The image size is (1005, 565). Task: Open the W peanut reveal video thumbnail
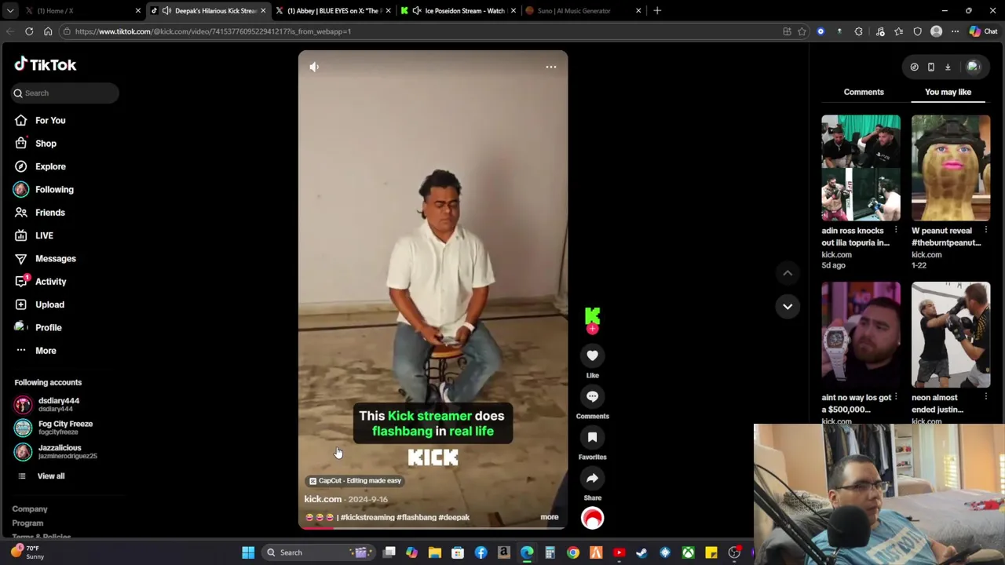[x=951, y=168]
